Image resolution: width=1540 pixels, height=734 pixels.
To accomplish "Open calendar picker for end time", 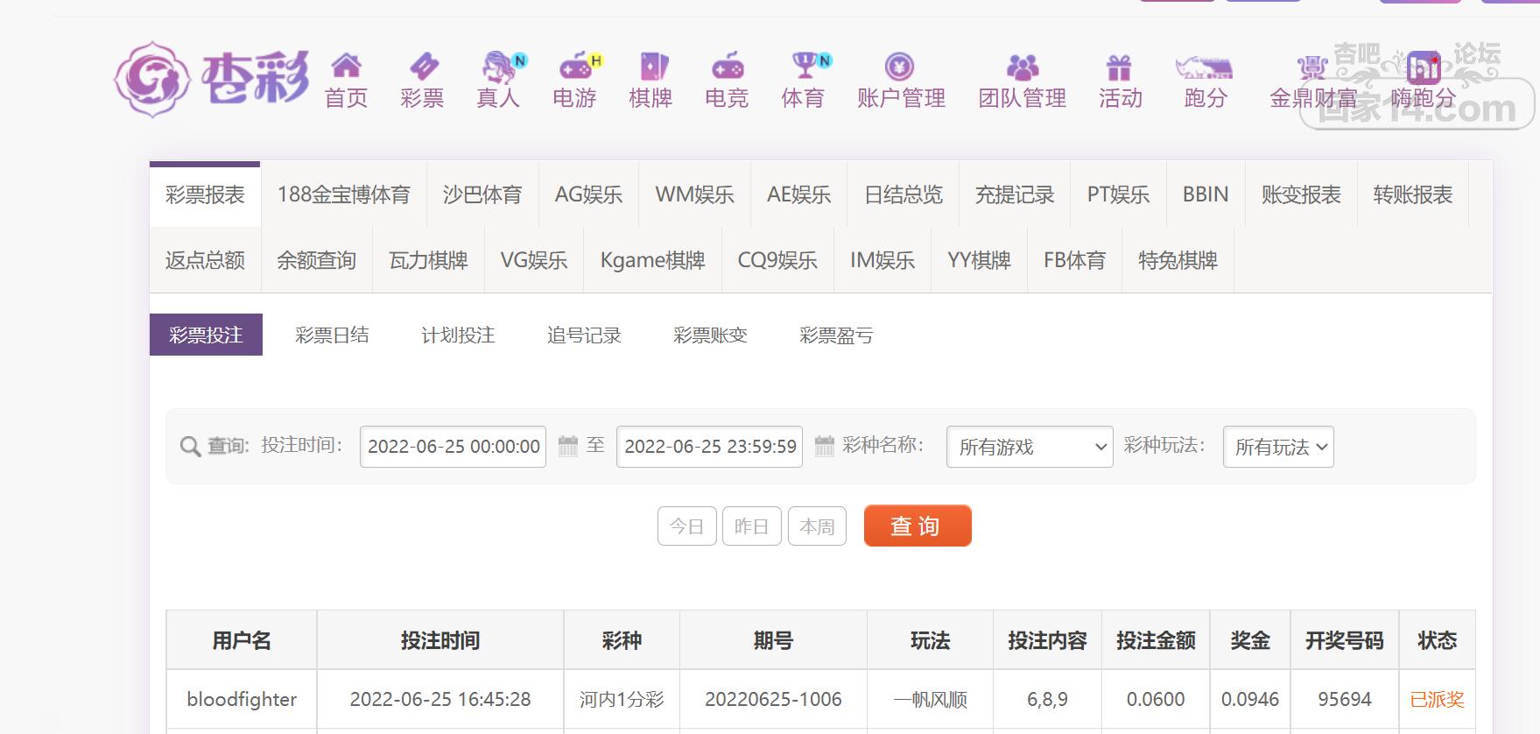I will [824, 446].
